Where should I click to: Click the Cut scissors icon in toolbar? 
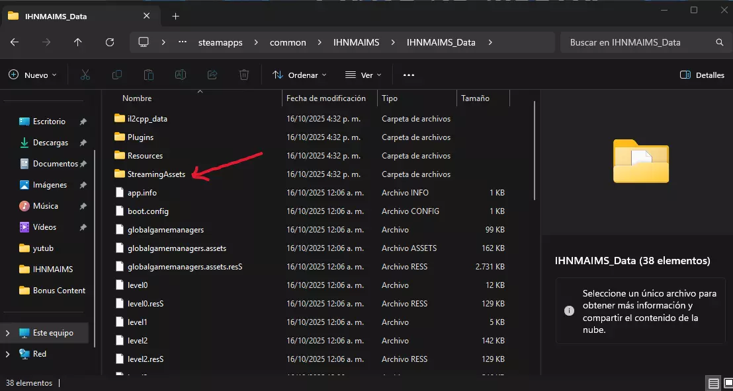point(85,75)
